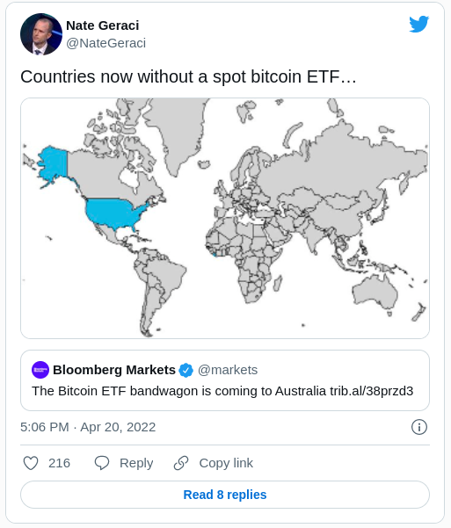Image resolution: width=451 pixels, height=528 pixels.
Task: Open the Nate Geraci display name link
Action: [x=103, y=25]
